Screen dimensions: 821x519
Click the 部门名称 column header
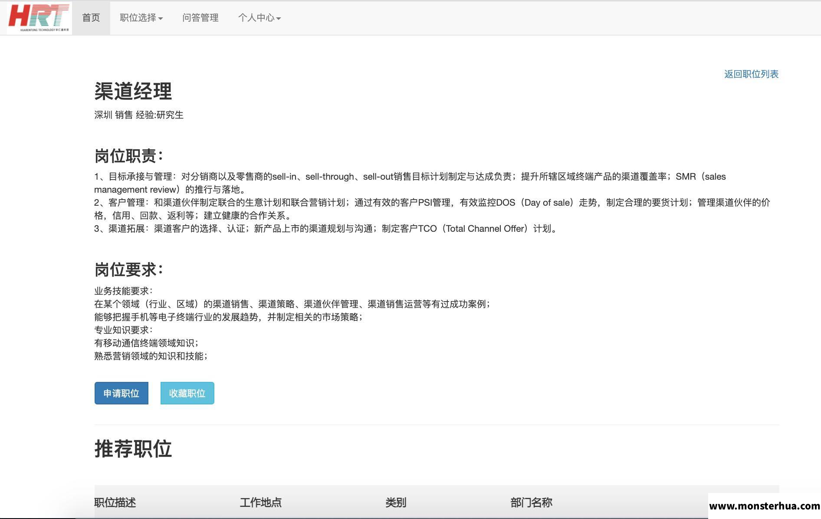(x=532, y=503)
